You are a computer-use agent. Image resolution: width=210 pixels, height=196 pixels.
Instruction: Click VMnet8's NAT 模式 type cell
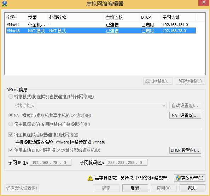point(36,31)
